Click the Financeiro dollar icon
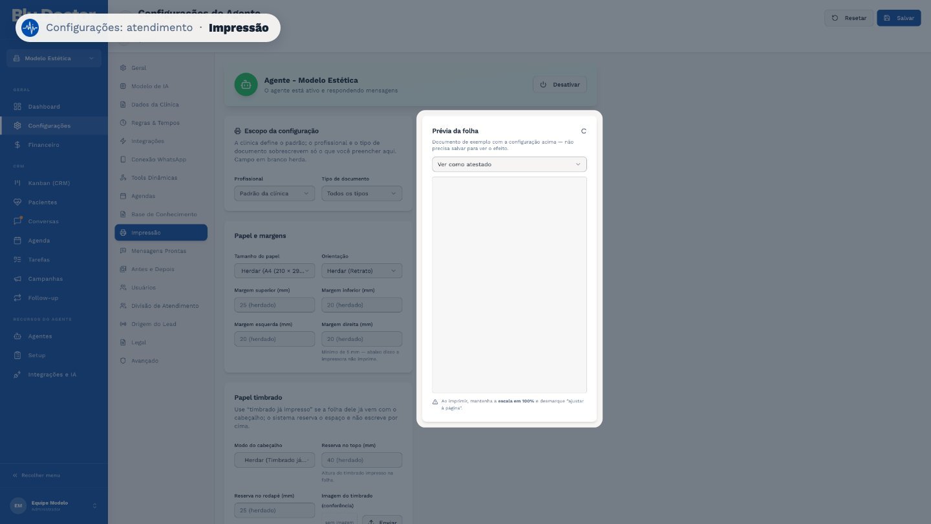The height and width of the screenshot is (524, 931). click(x=17, y=145)
